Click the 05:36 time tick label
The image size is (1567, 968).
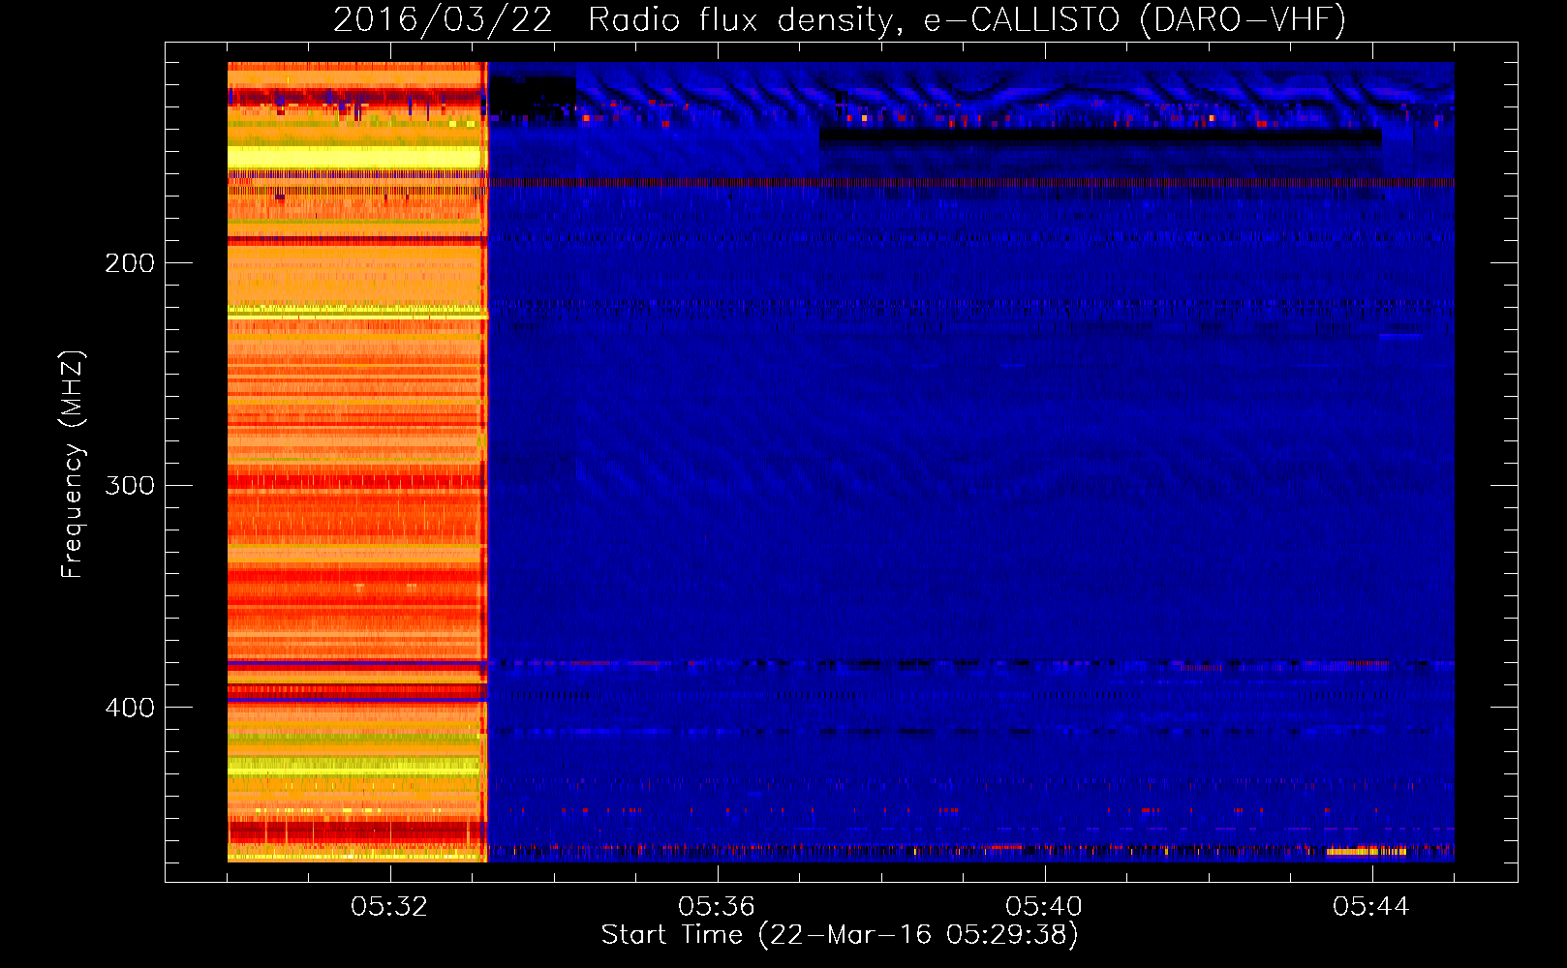[x=717, y=907]
